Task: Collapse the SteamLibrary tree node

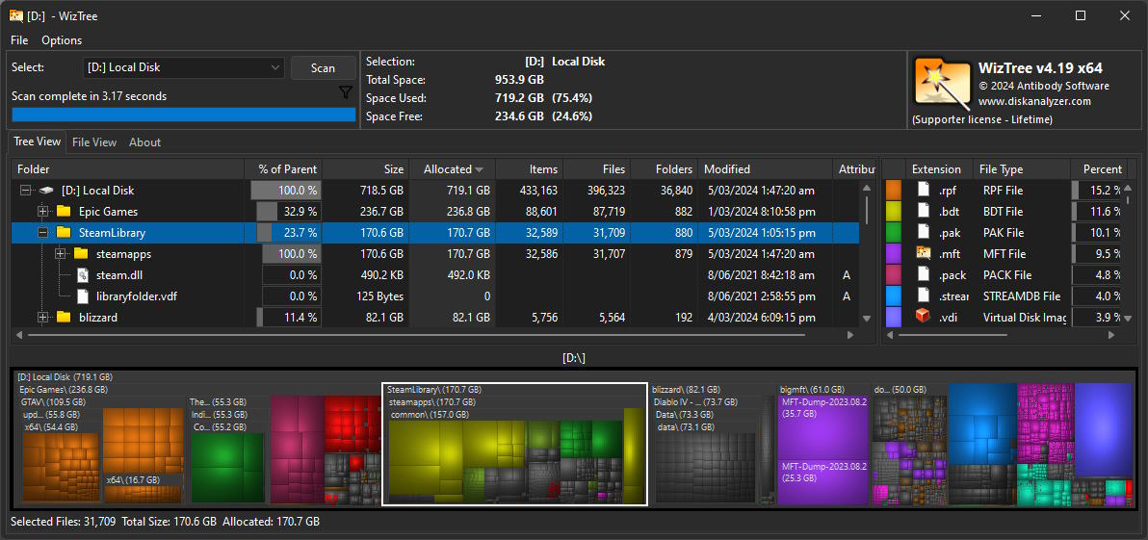Action: point(43,233)
